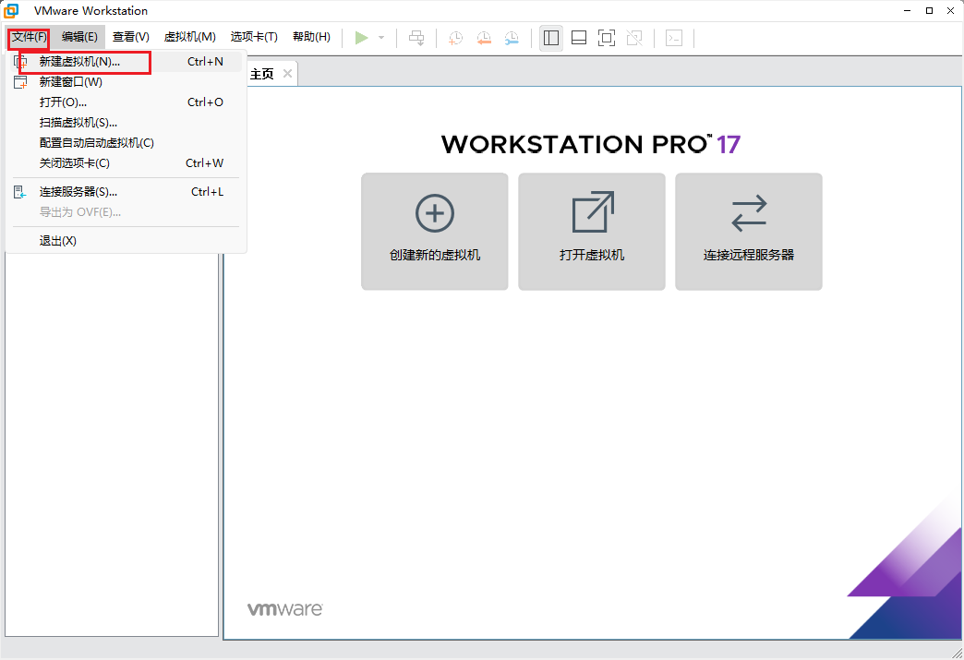This screenshot has height=660, width=964.
Task: Close the 主页 tab with its X
Action: click(287, 74)
